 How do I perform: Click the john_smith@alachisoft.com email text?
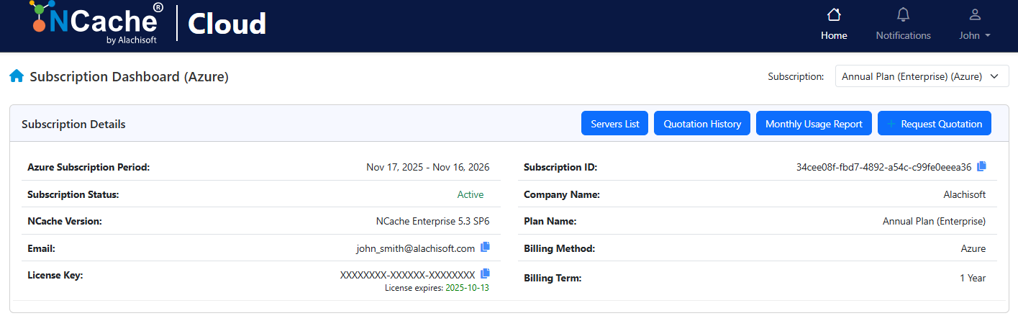[415, 248]
